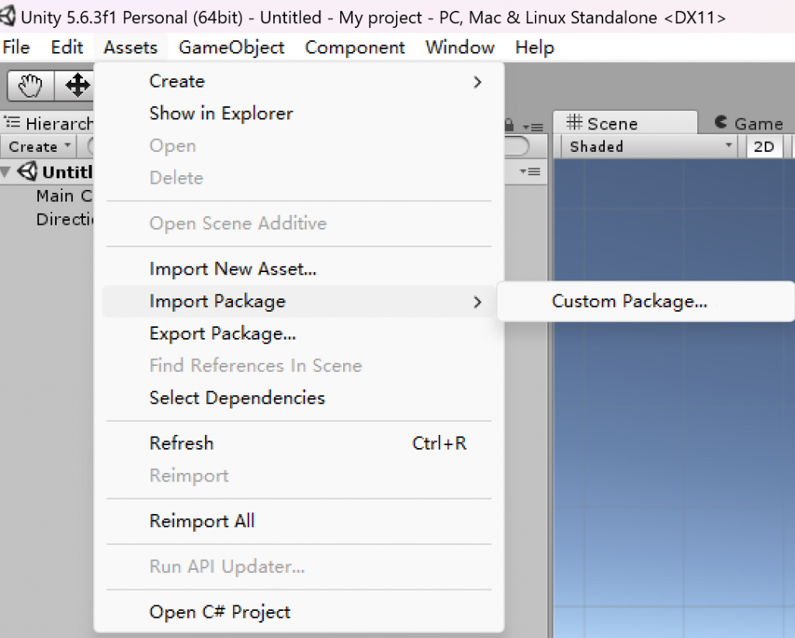795x638 pixels.
Task: Expand the Import Package submenu entry
Action: pos(299,302)
